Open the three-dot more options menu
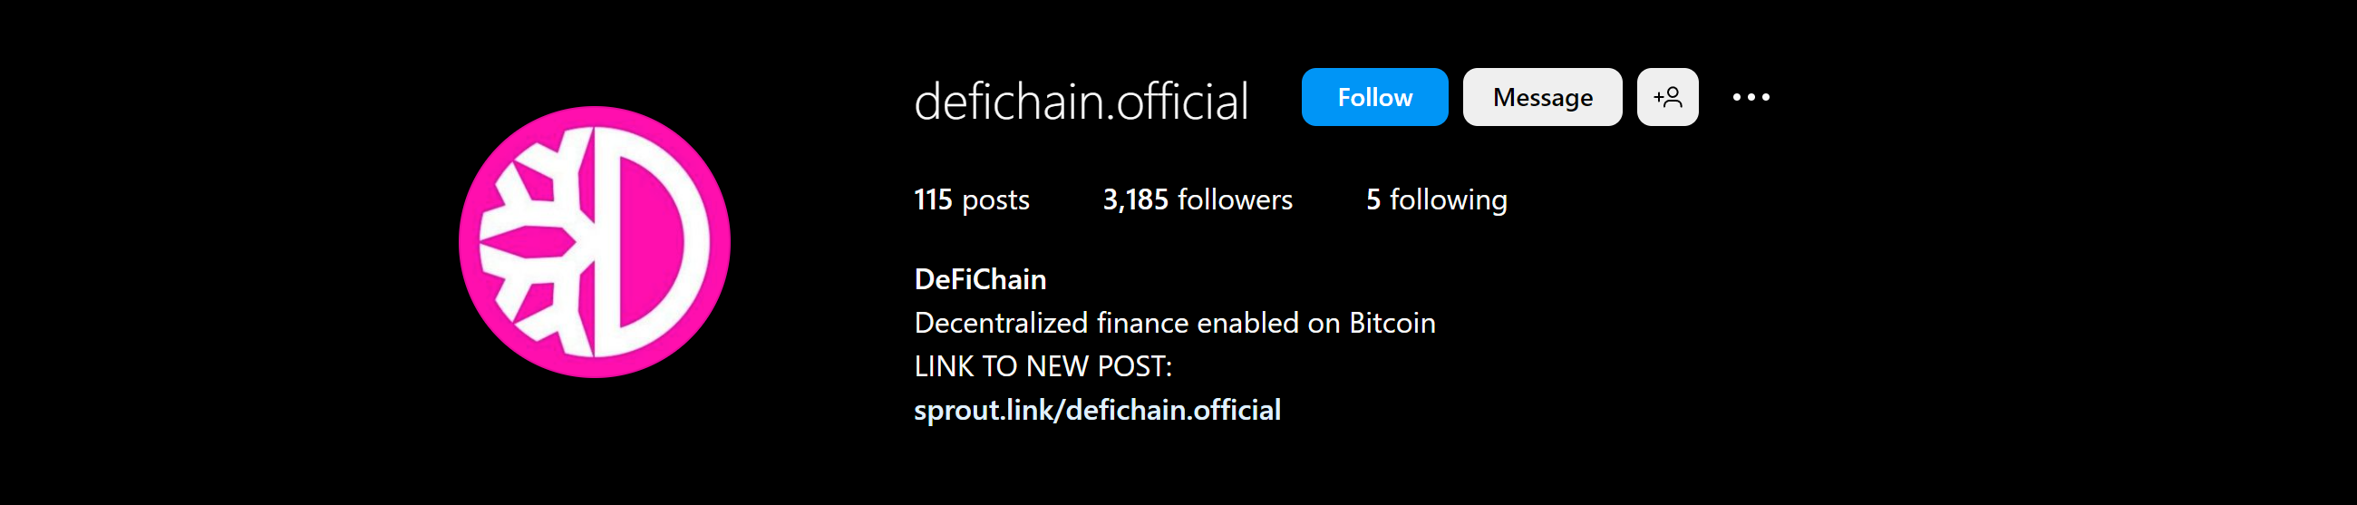Screen dimensions: 2357x505 point(1751,97)
